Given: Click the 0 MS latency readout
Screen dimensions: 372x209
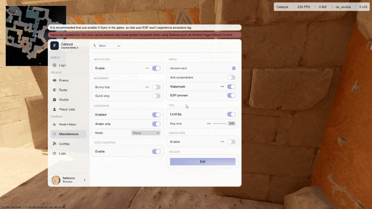Looking at the screenshot, I should [323, 7].
